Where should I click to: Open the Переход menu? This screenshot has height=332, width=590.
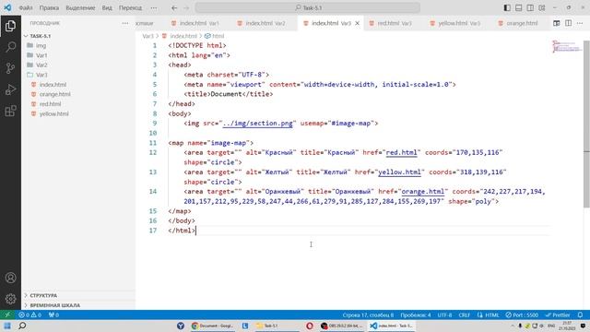coord(130,8)
